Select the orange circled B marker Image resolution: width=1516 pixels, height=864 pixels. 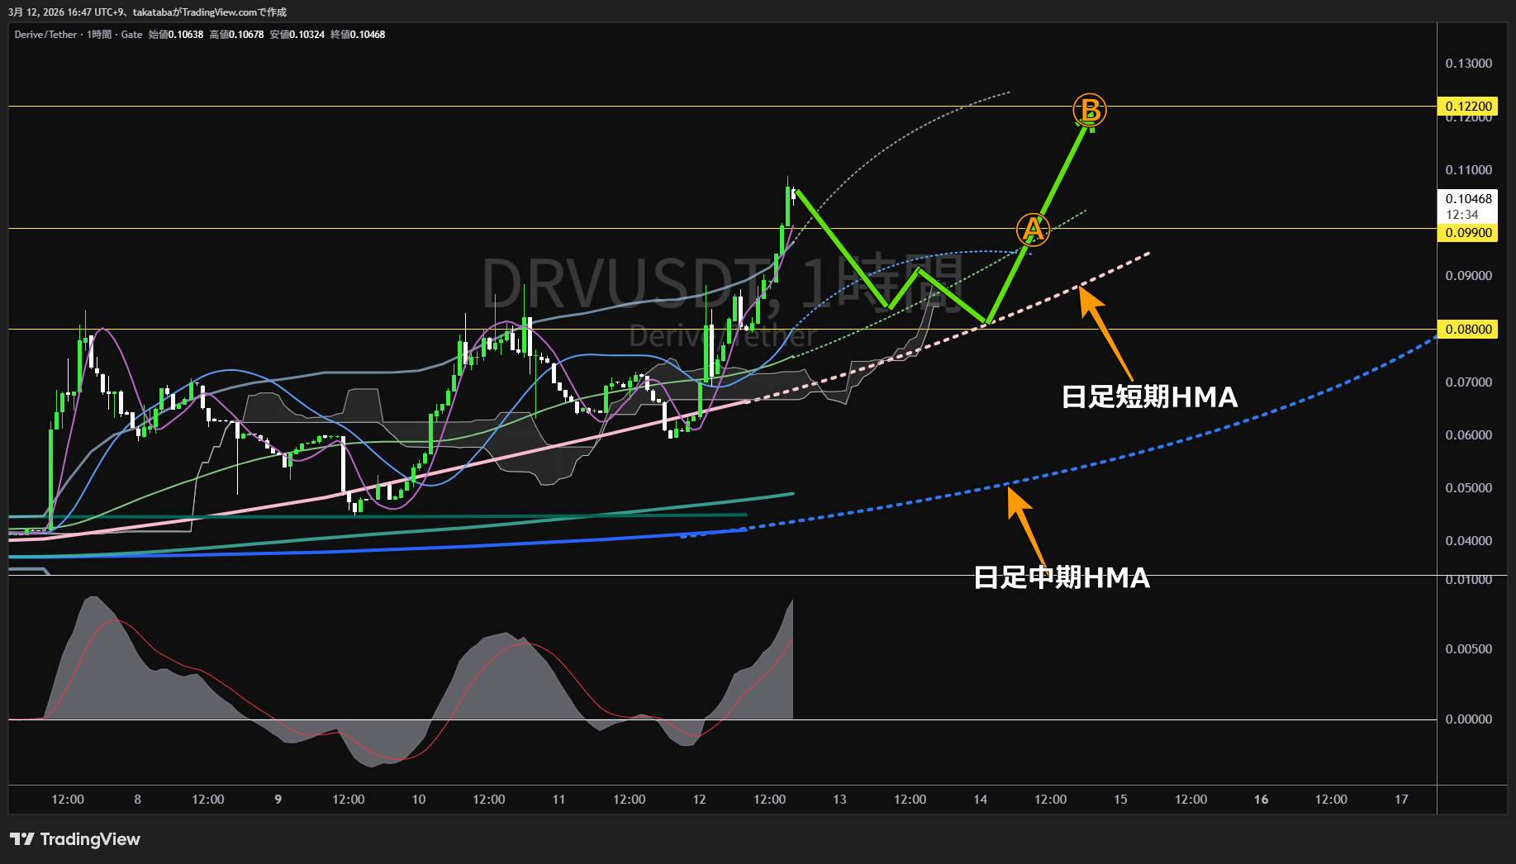(1089, 110)
